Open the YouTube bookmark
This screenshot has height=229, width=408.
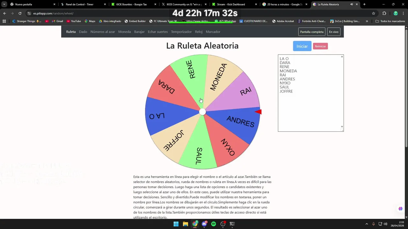click(74, 21)
